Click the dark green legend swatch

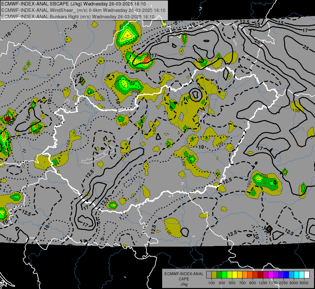[219, 275]
